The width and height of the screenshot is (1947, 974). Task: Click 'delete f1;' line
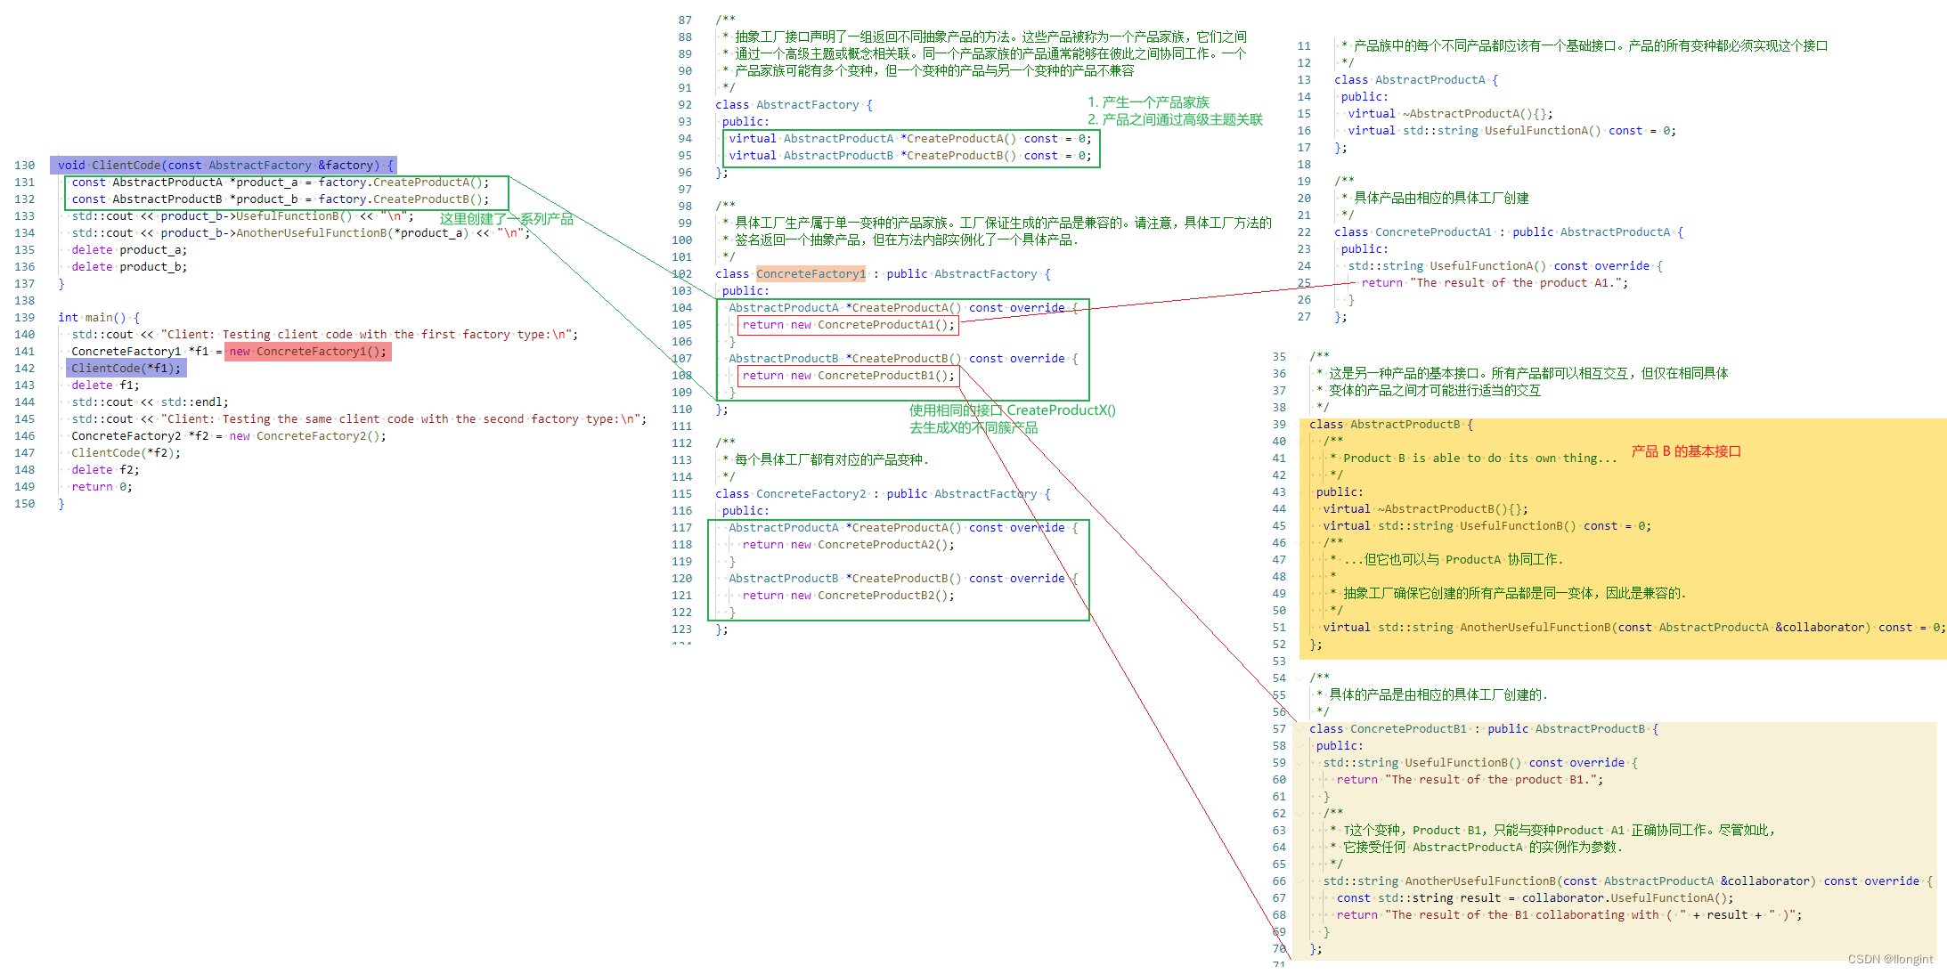click(105, 386)
